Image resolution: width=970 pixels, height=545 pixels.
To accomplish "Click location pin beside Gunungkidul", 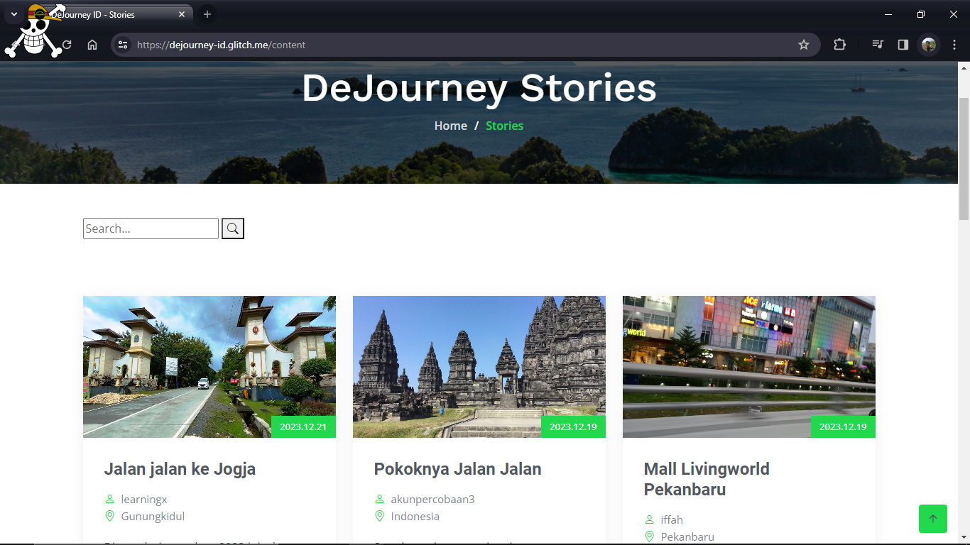I will (110, 516).
